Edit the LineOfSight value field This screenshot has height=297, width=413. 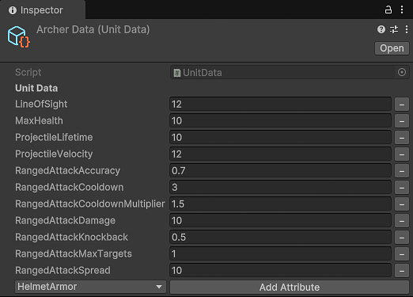coord(280,104)
